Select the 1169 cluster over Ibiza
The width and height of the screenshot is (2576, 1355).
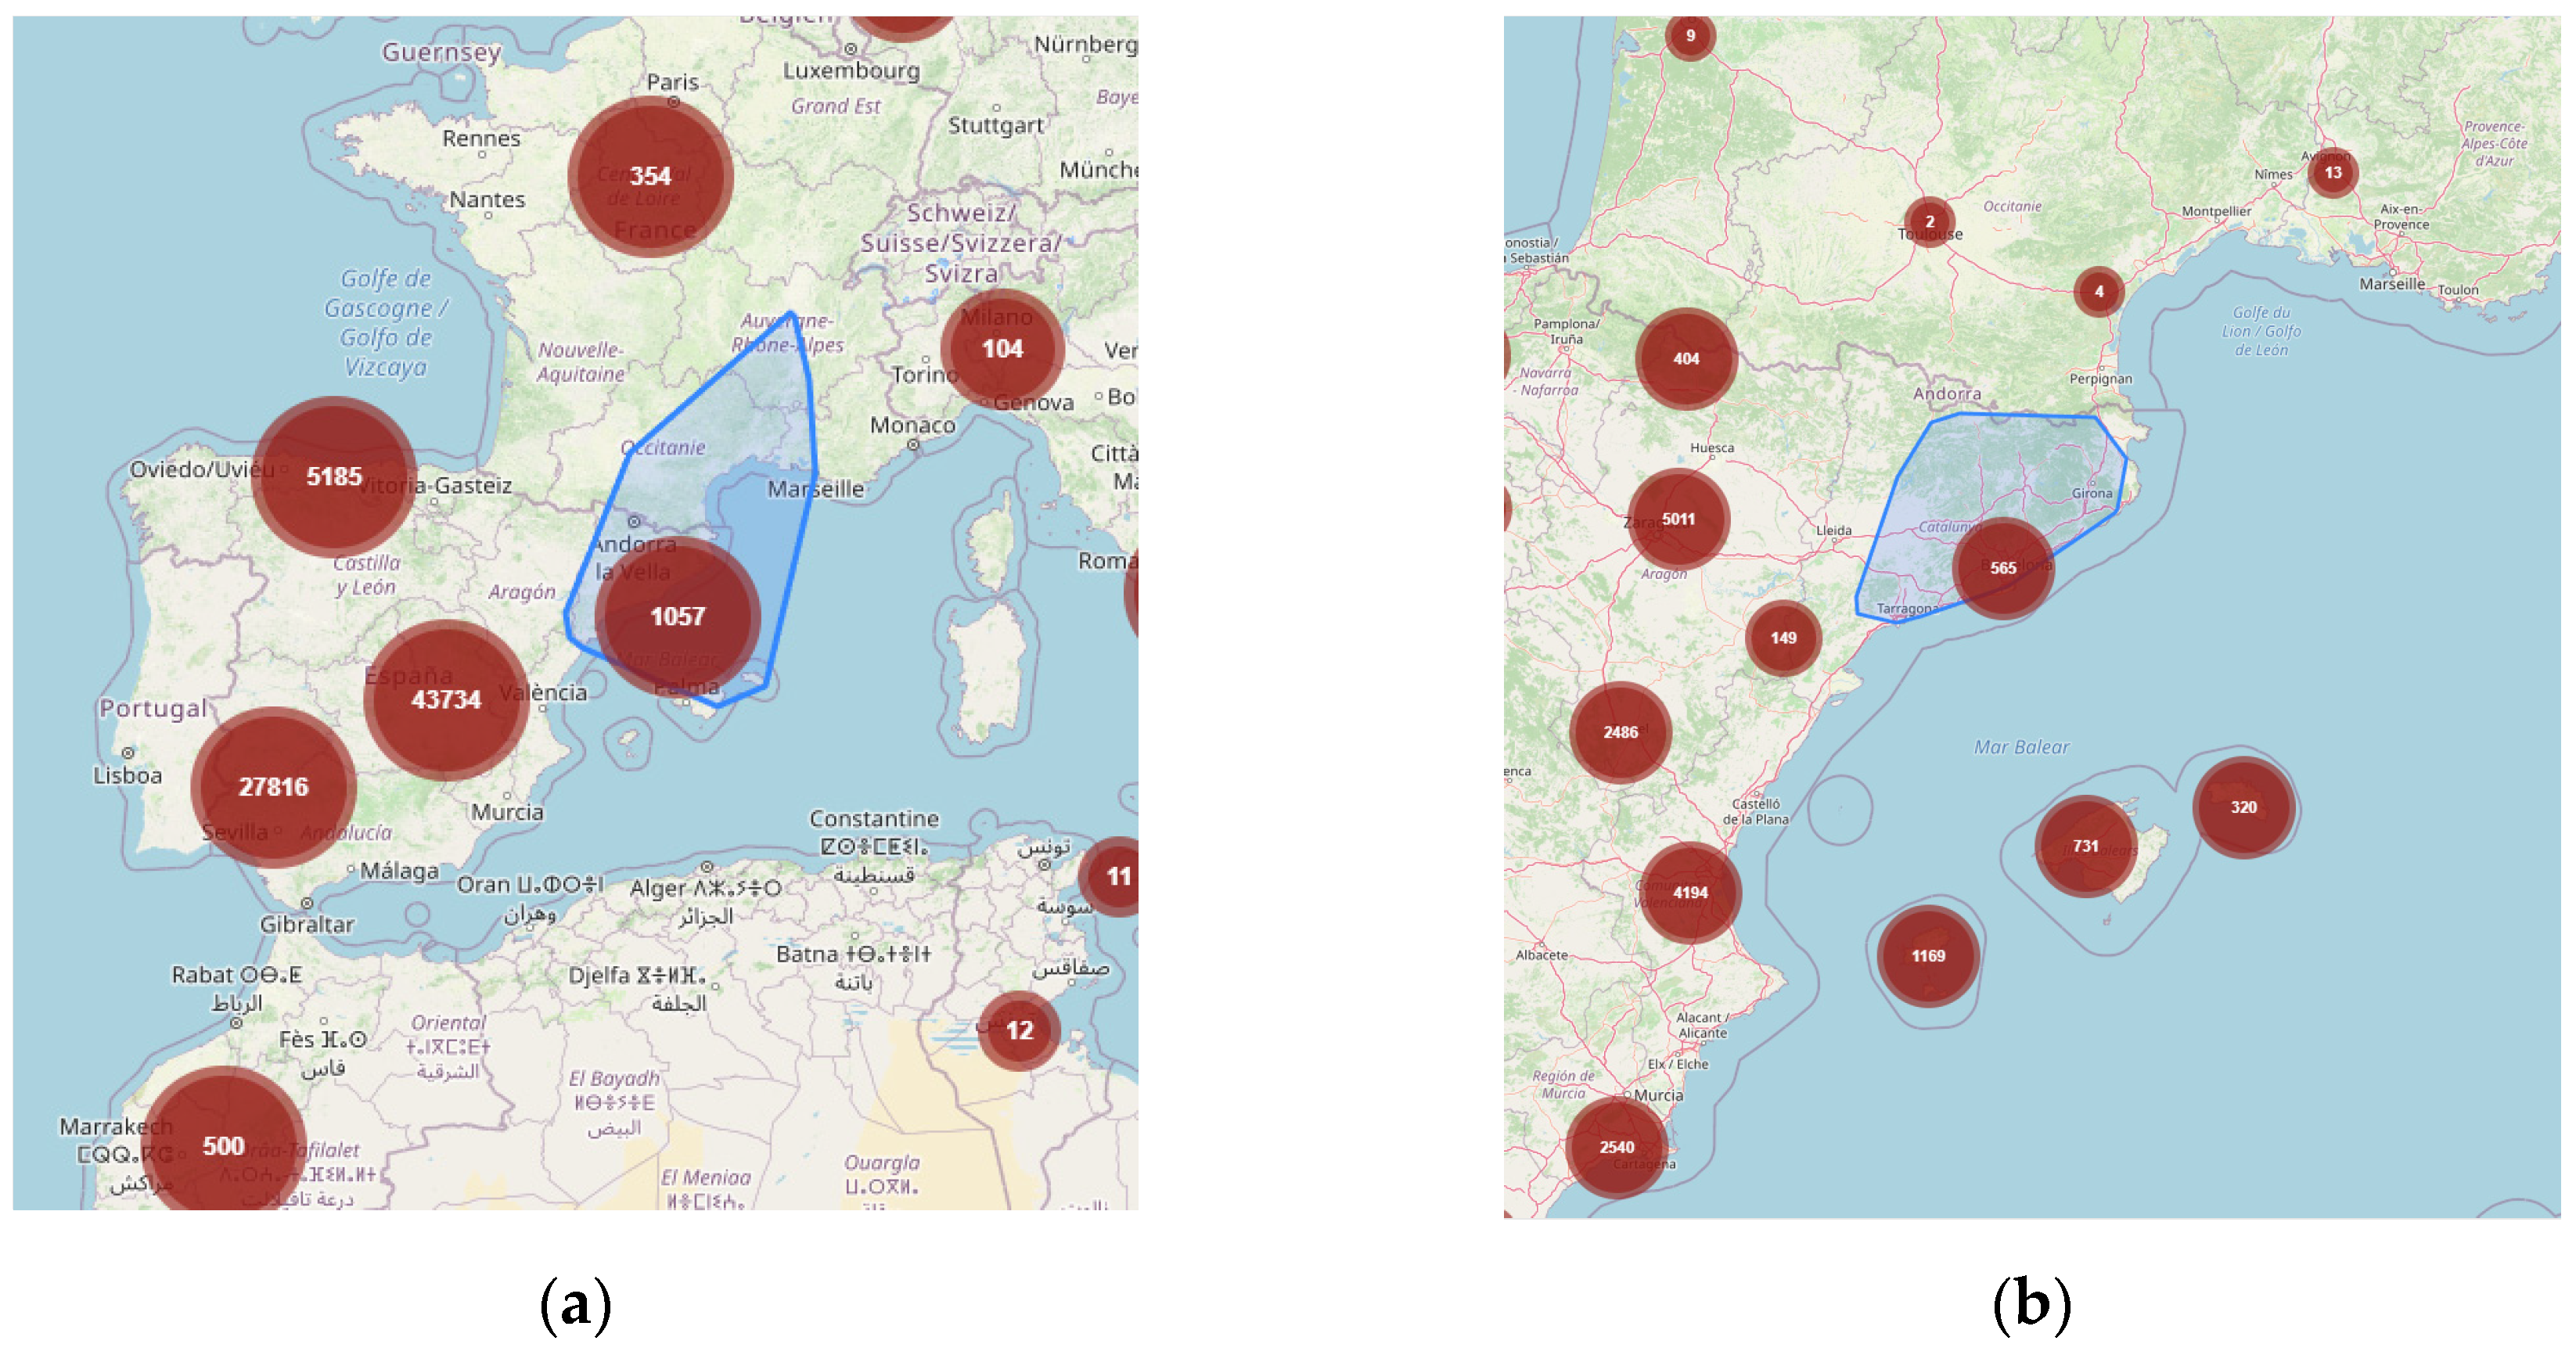pos(1928,956)
